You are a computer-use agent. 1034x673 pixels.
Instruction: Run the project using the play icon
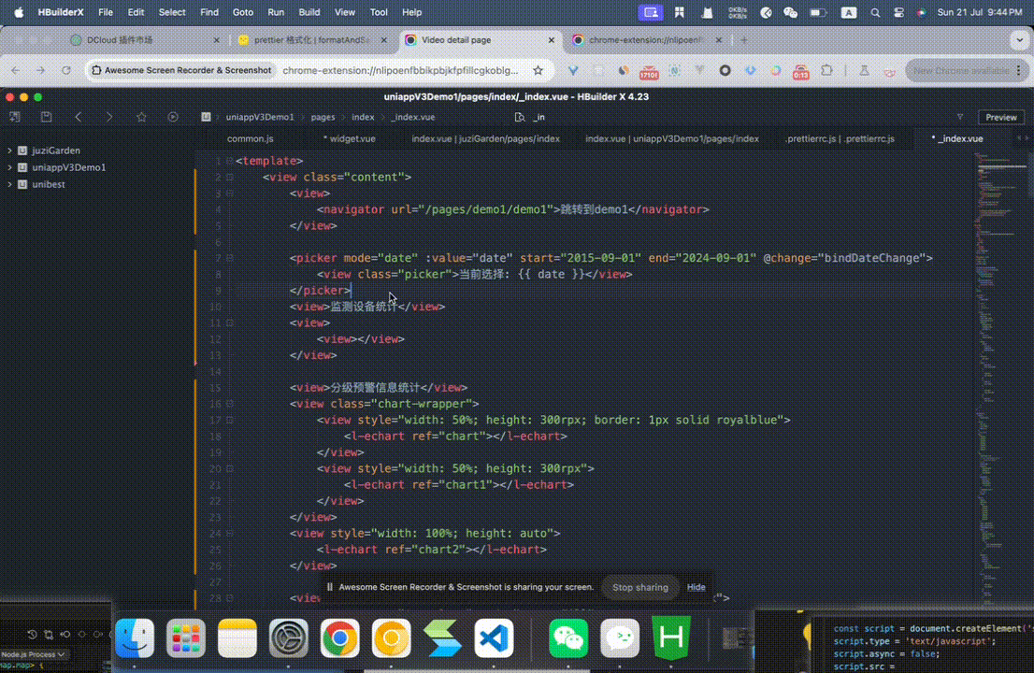172,116
